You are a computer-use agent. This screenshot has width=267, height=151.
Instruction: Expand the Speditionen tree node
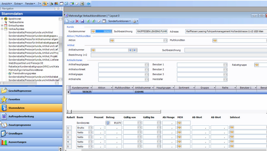(x=2, y=19)
